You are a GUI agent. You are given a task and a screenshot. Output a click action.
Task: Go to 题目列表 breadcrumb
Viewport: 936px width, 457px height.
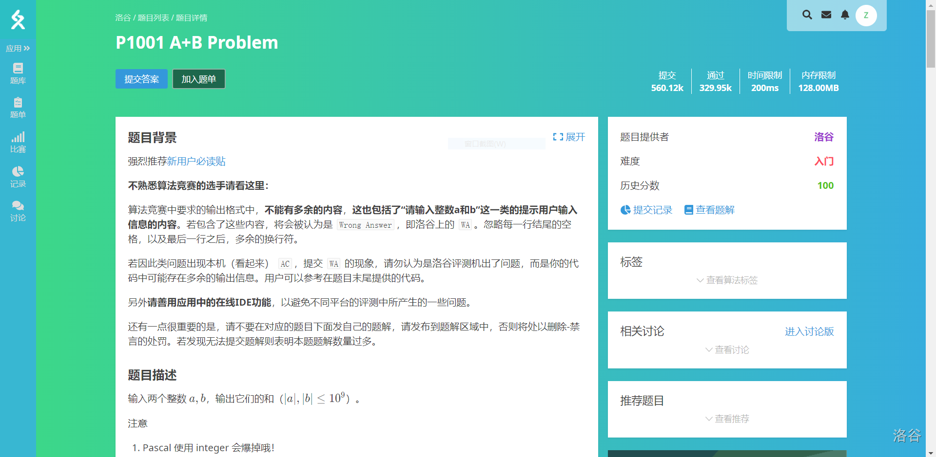coord(153,18)
